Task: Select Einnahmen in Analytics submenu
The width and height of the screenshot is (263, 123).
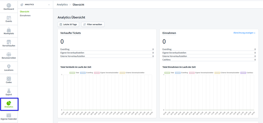Action: [25, 15]
